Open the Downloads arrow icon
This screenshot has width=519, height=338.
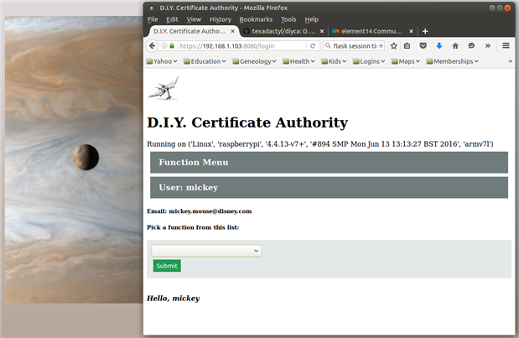point(439,45)
